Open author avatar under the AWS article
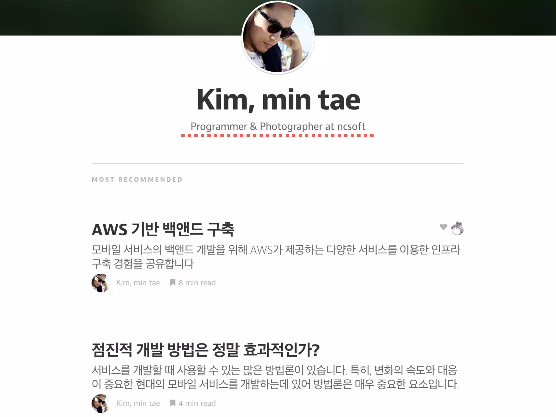Image resolution: width=556 pixels, height=417 pixels. click(x=101, y=283)
